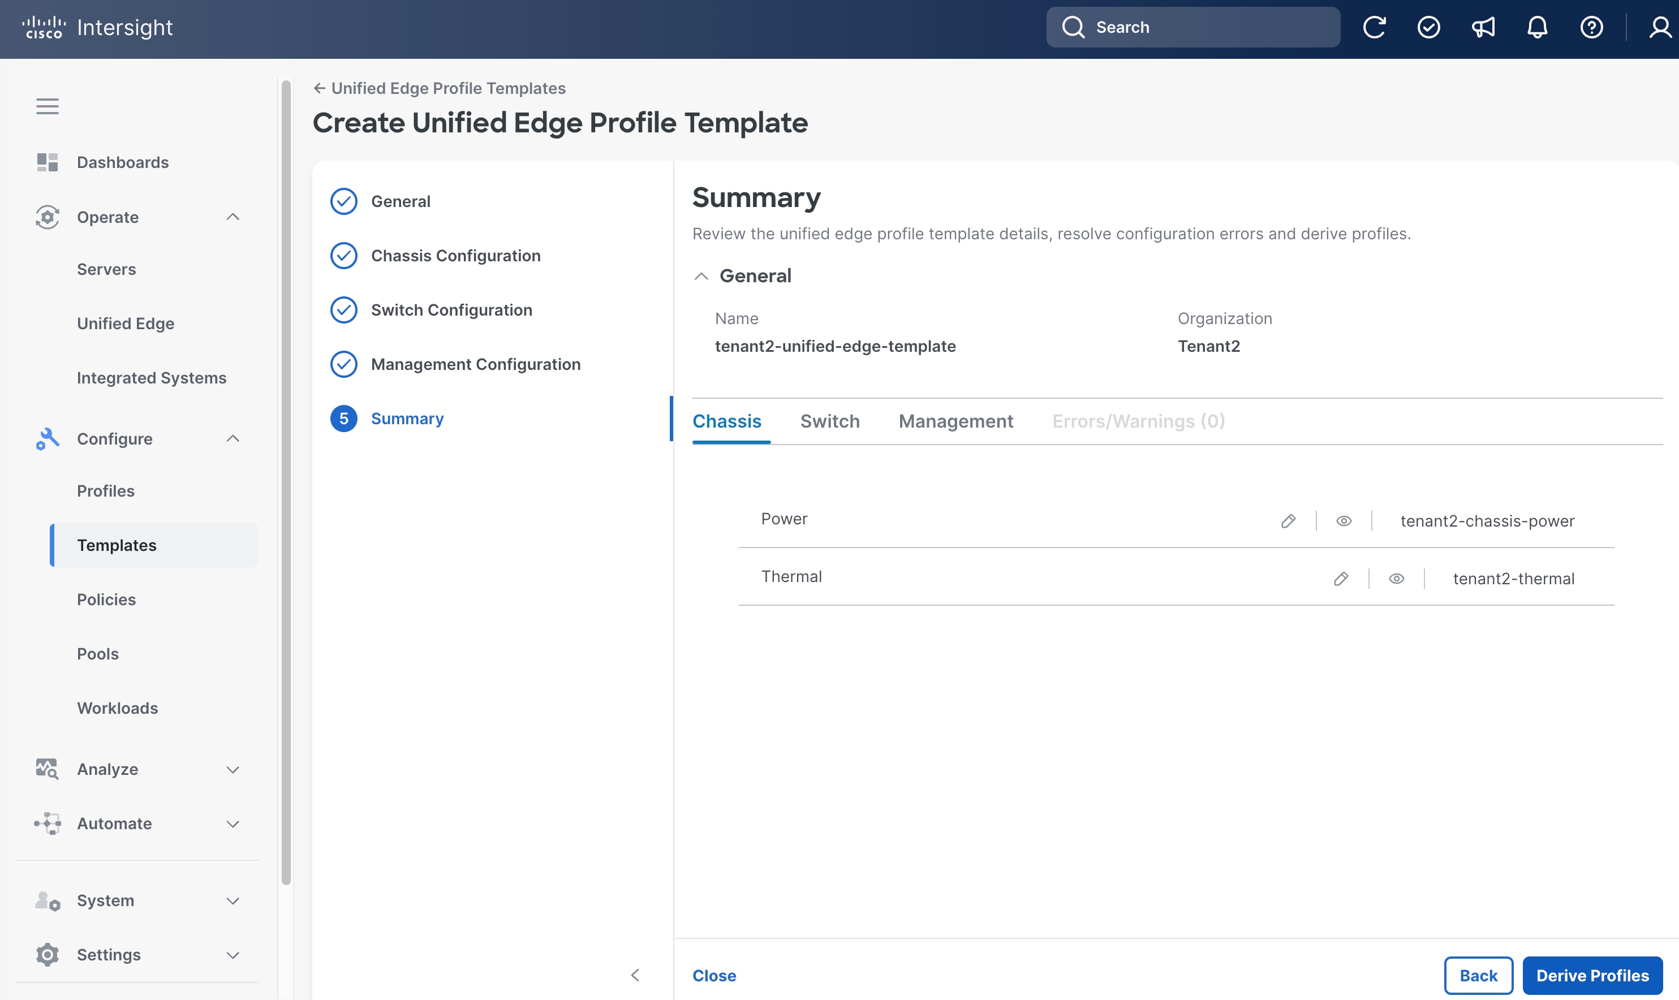Viewport: 1679px width, 1000px height.
Task: Focus the Search input field
Action: click(1192, 28)
